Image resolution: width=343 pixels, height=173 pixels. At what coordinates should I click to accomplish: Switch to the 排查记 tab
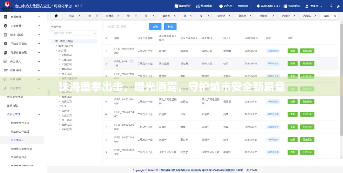tap(110, 16)
